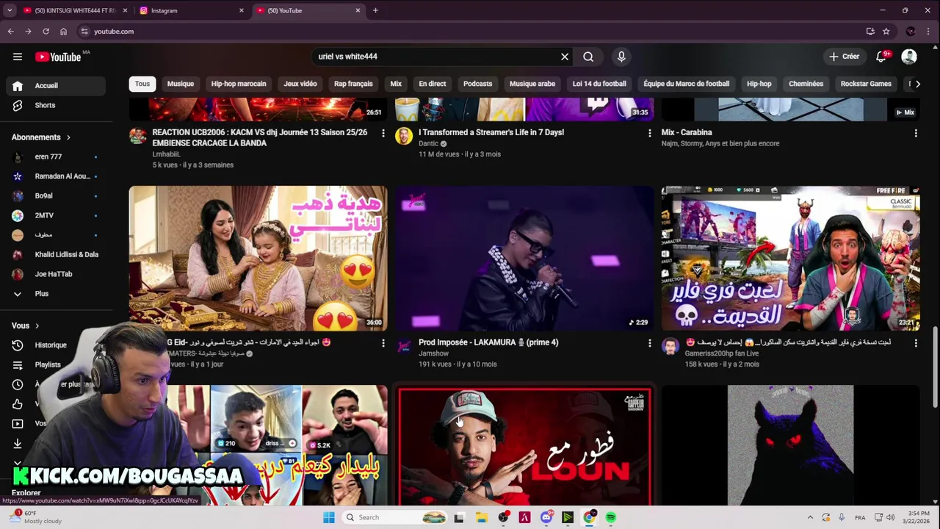Click the YouTube logo
This screenshot has width=940, height=529.
coord(58,57)
